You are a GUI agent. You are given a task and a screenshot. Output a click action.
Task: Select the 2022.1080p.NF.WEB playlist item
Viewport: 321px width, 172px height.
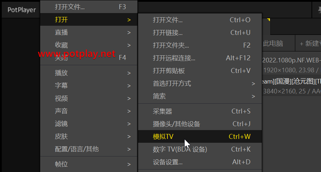point(291,65)
